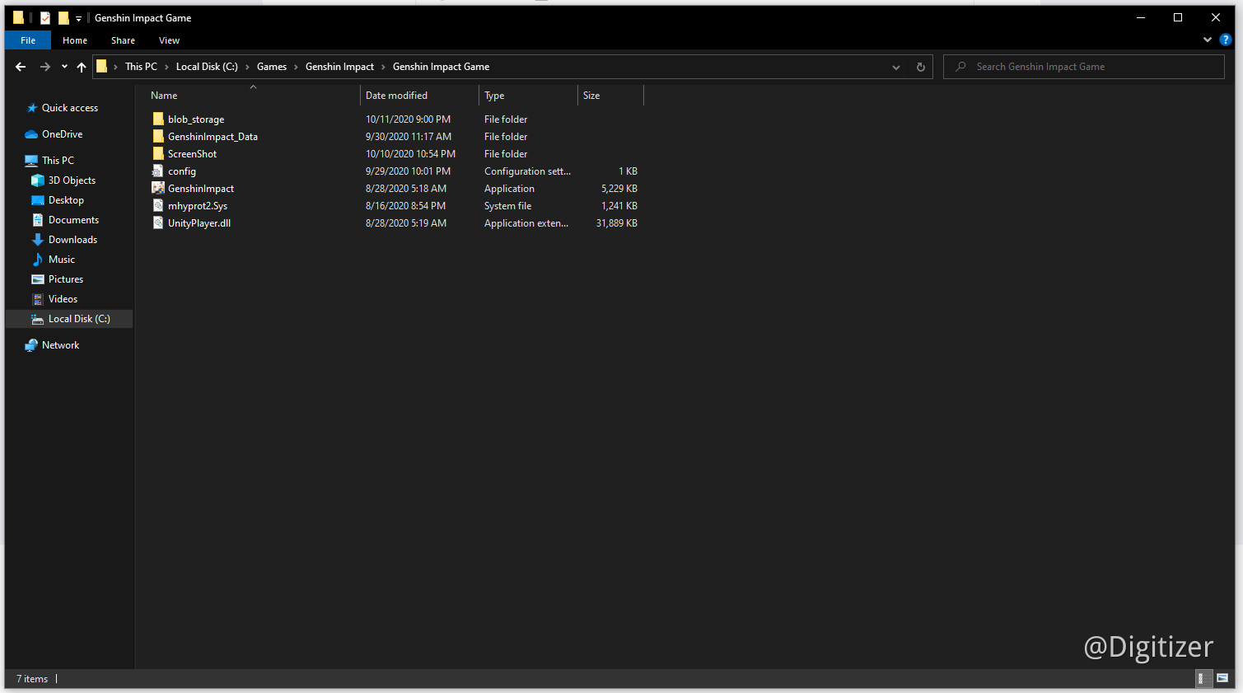Image resolution: width=1243 pixels, height=693 pixels.
Task: Open the blob_storage folder icon
Action: 158,119
